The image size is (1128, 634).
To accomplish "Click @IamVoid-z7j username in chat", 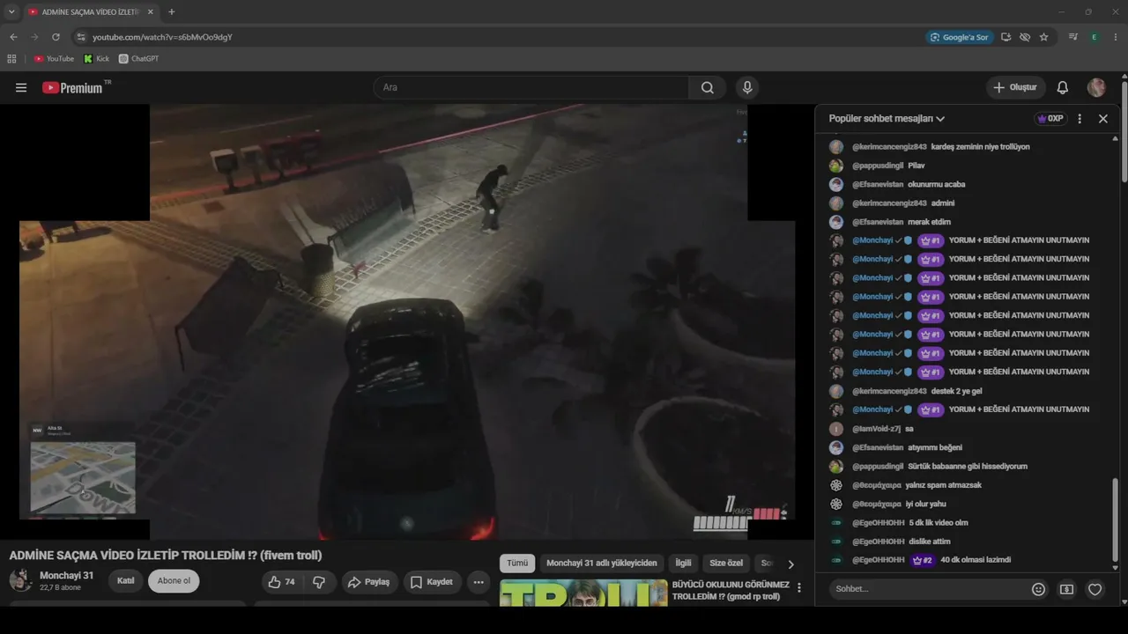I will pos(876,429).
